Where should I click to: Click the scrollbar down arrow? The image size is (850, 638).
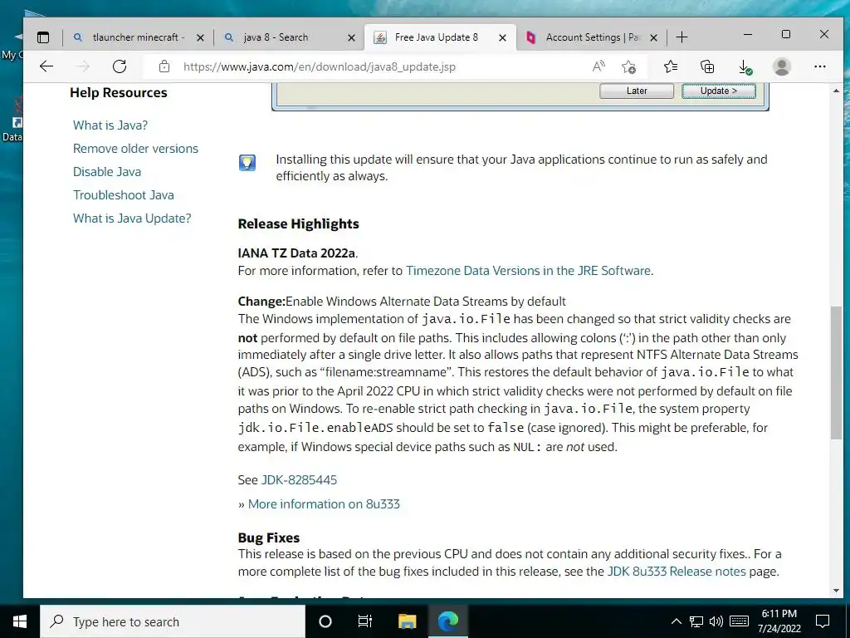836,591
